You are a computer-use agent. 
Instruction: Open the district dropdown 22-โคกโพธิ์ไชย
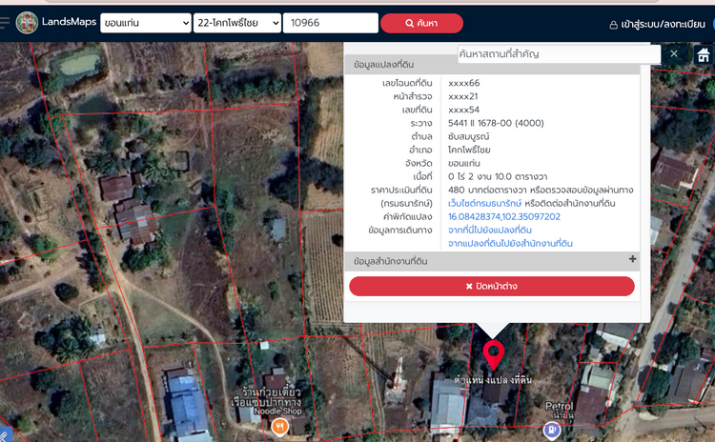237,23
